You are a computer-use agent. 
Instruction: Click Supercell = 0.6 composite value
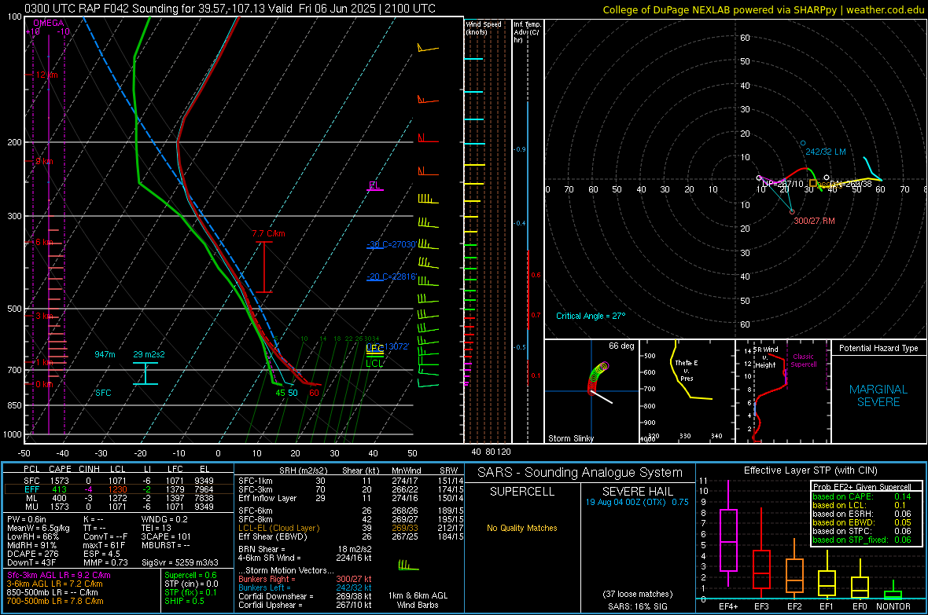pos(190,575)
